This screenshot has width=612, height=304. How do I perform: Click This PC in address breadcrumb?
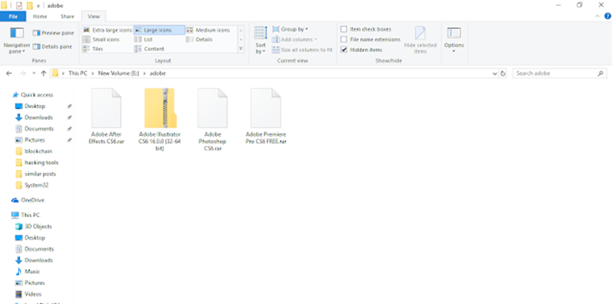pos(78,74)
